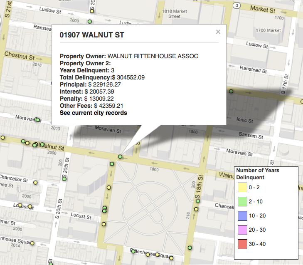The width and height of the screenshot is (303, 265).
Task: Click the green marker right of the popup
Action: [231, 91]
